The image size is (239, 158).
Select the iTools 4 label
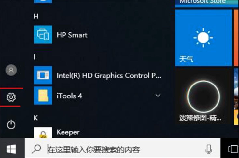coord(69,96)
